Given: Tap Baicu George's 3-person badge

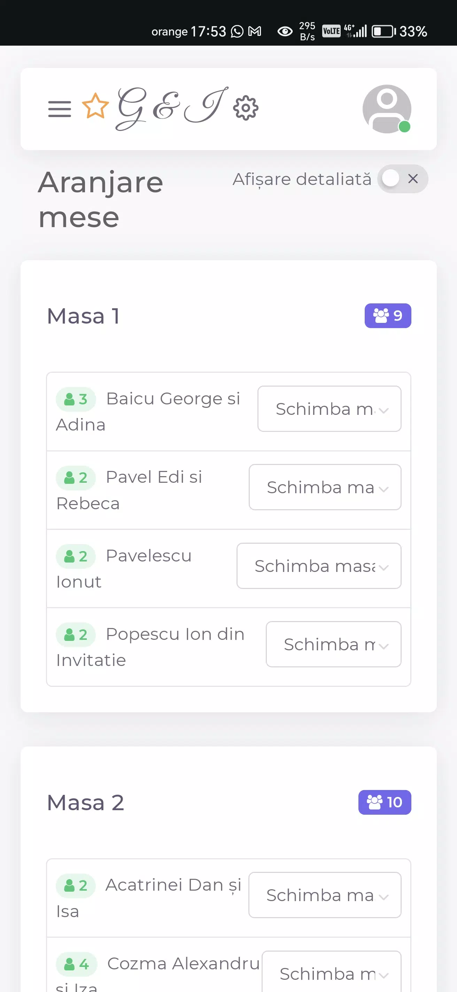Looking at the screenshot, I should (x=76, y=399).
